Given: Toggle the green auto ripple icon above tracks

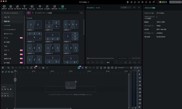Looking at the screenshot, I should tap(9, 72).
